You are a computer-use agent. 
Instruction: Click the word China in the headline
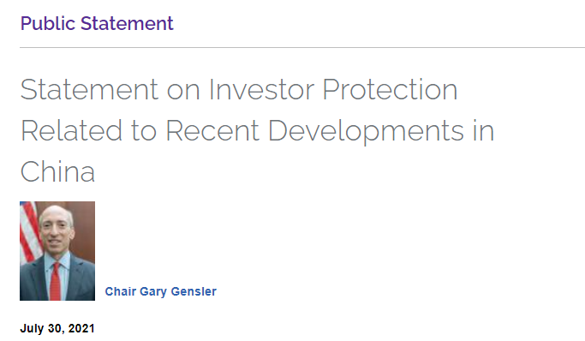(57, 171)
